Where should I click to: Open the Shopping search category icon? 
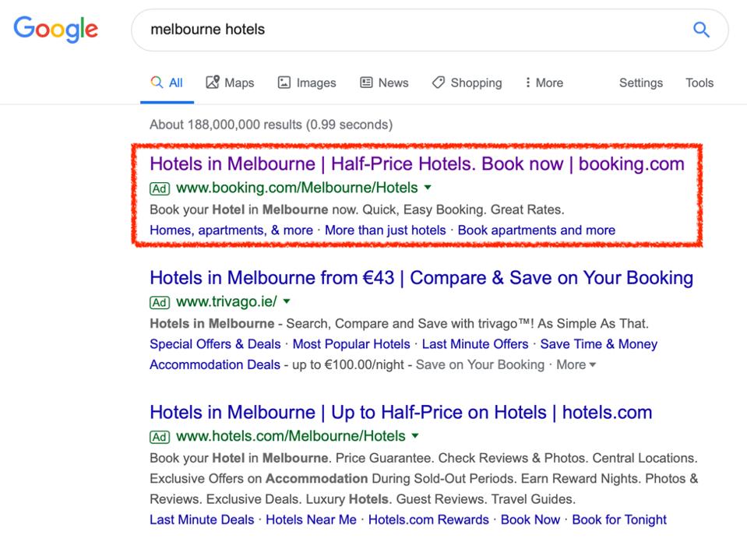click(439, 82)
